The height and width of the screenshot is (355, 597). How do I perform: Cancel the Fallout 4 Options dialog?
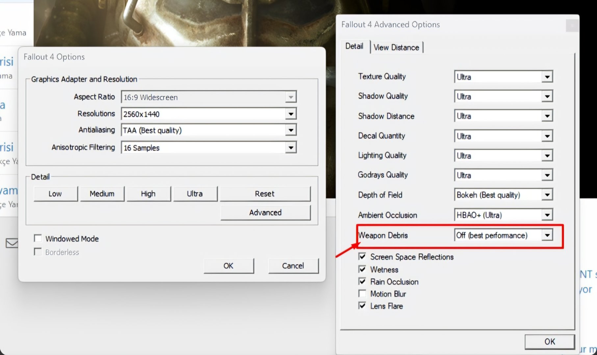point(293,266)
